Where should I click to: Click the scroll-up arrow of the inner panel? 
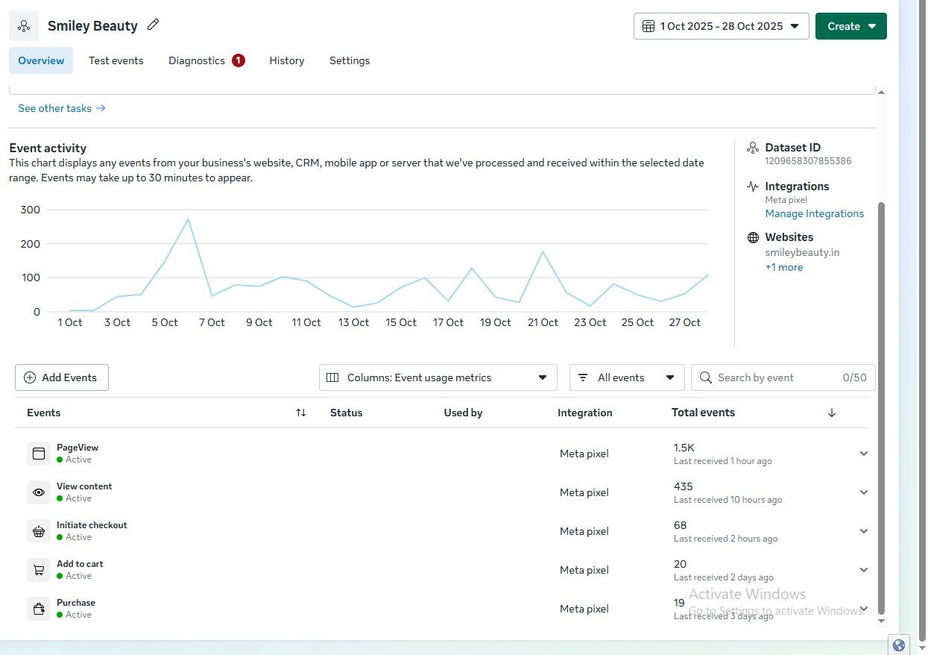pyautogui.click(x=881, y=92)
